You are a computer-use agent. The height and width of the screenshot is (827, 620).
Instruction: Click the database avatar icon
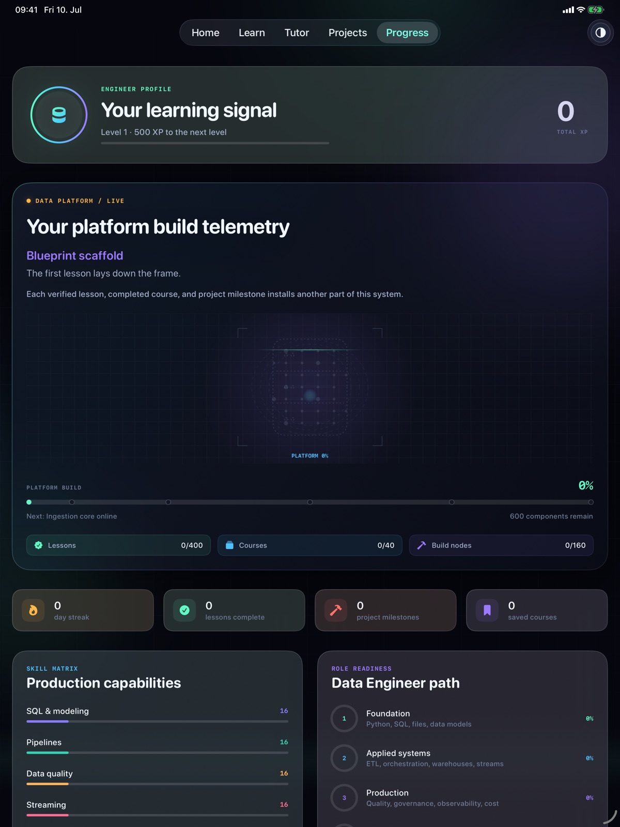coord(59,115)
